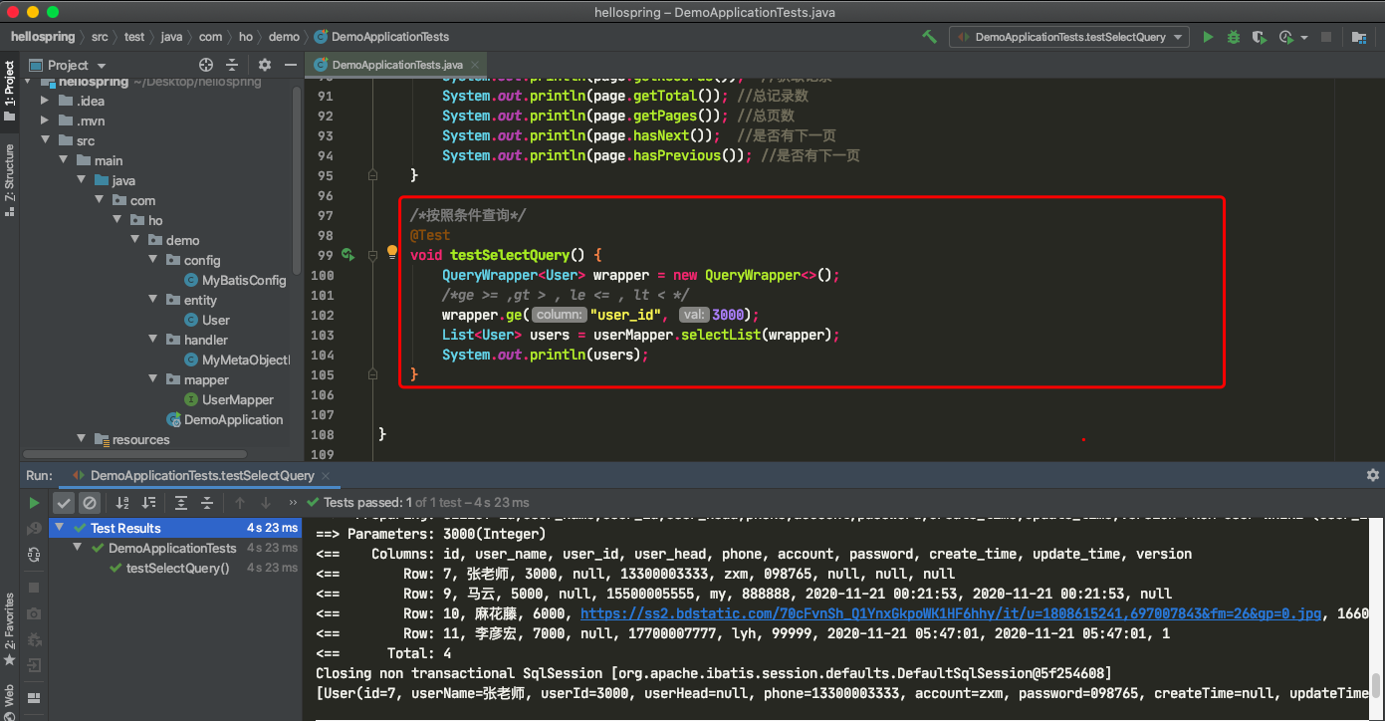Collapse all test results
Viewport: 1385px width, 721px height.
tap(207, 503)
